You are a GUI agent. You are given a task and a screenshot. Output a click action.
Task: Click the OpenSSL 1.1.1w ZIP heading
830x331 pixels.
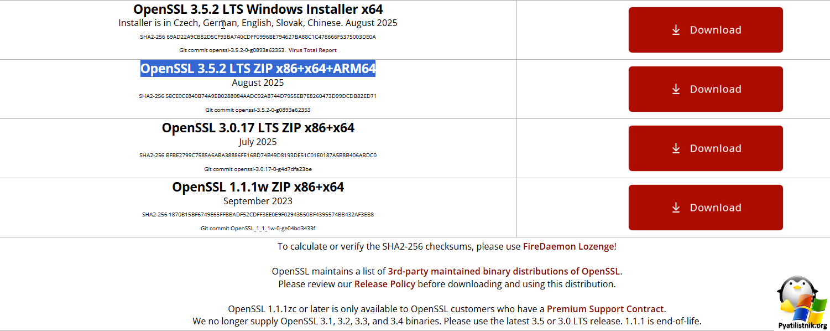pyautogui.click(x=258, y=187)
